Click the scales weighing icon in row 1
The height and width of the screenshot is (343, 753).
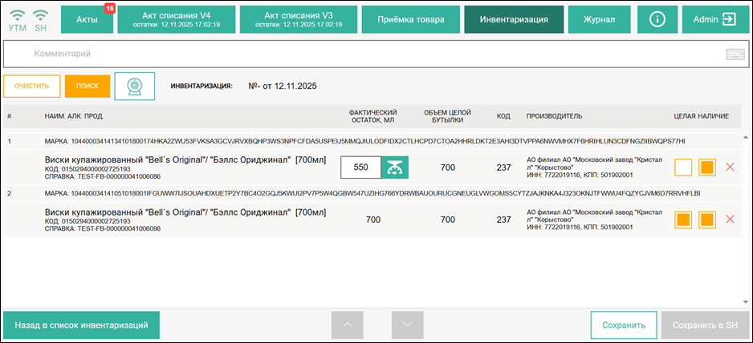pos(394,167)
